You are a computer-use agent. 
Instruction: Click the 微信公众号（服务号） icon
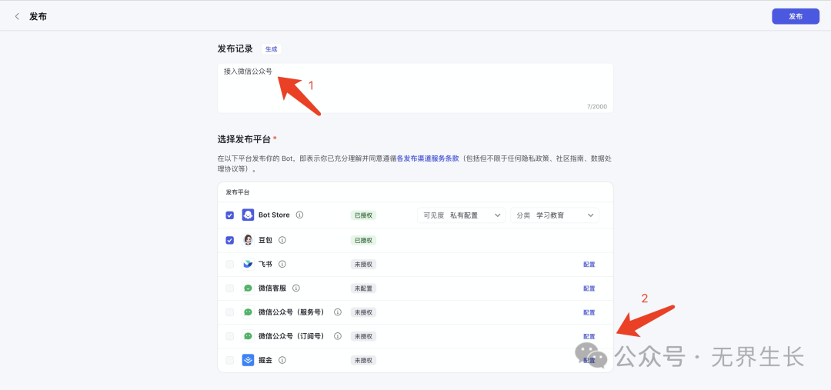pyautogui.click(x=248, y=312)
